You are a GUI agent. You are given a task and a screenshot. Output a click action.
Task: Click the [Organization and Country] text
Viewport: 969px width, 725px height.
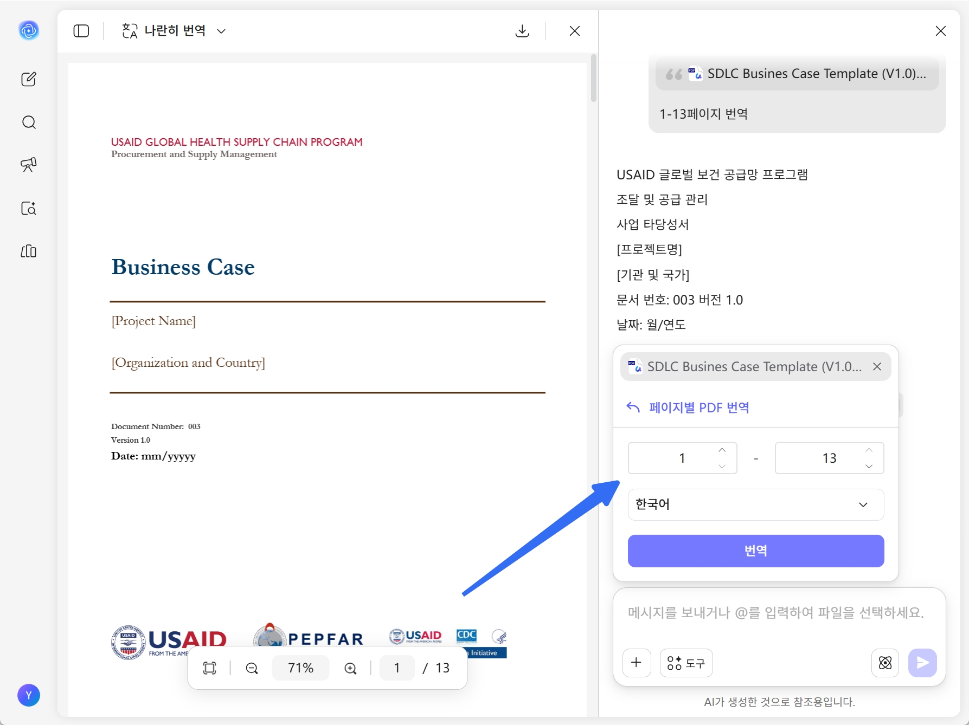point(188,362)
